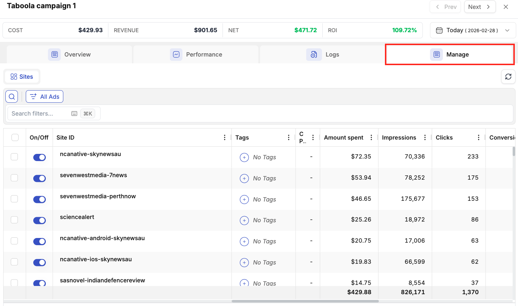
Task: Open Tags column options menu
Action: pyautogui.click(x=289, y=137)
